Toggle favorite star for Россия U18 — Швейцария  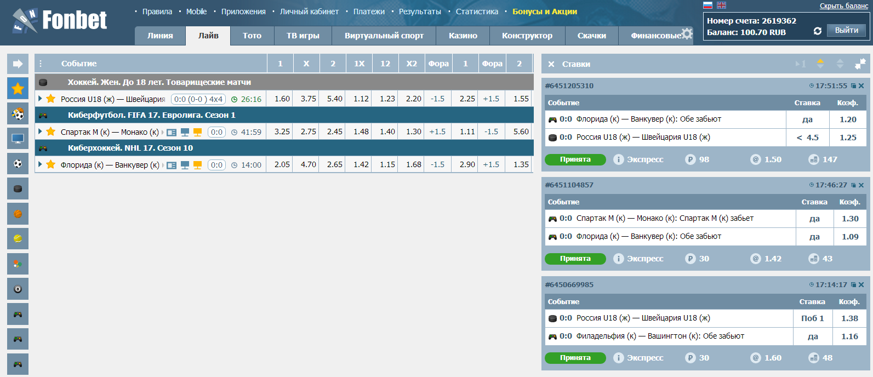[x=51, y=99]
